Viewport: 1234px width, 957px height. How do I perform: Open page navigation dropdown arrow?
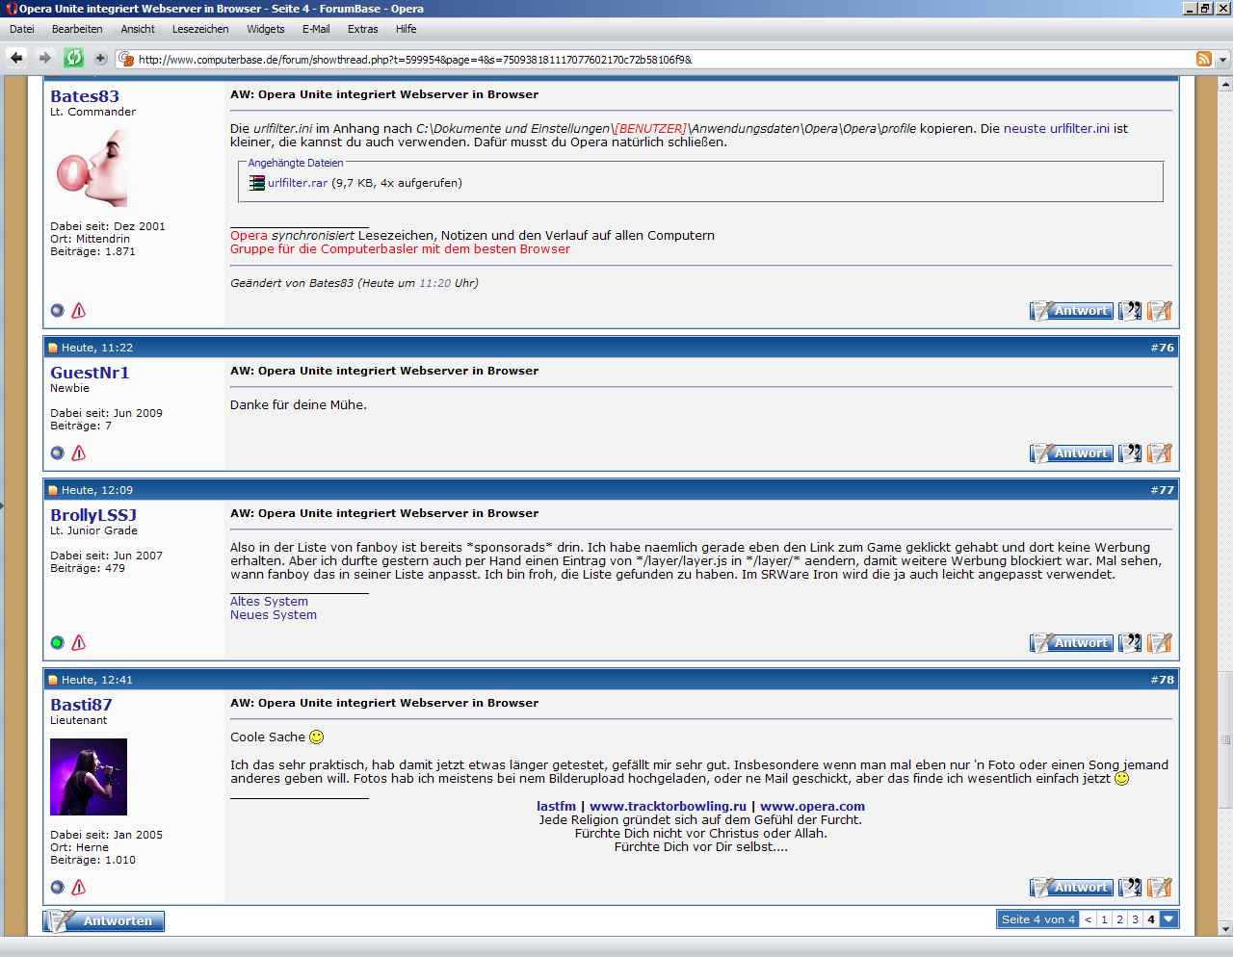[1168, 919]
